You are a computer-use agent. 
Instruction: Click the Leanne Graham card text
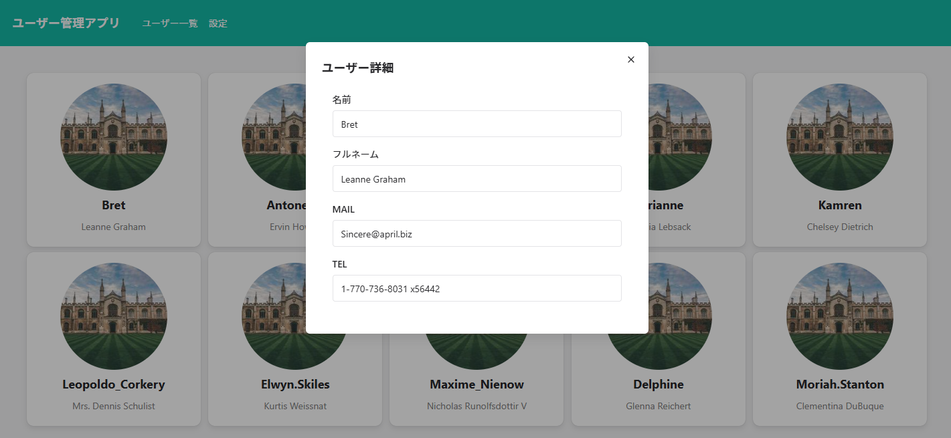click(114, 227)
